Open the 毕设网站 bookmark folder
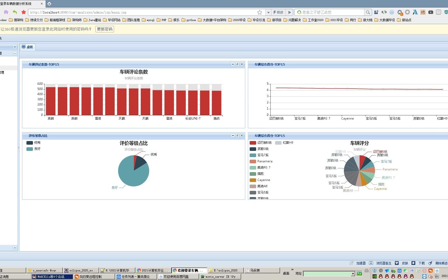Image resolution: width=448 pixels, height=280 pixels. pyautogui.click(x=112, y=20)
